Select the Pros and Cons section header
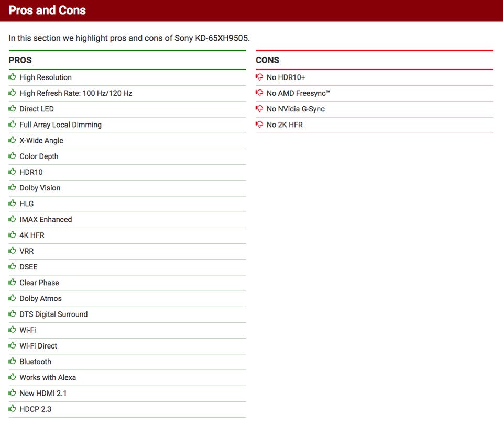 (47, 10)
